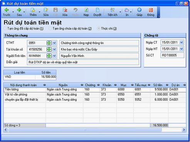Add a new voucher with Thêm icon

pyautogui.click(x=33, y=10)
